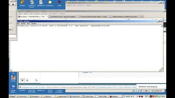
Task: Click the Notepad log text line
Action: pyautogui.click(x=63, y=26)
